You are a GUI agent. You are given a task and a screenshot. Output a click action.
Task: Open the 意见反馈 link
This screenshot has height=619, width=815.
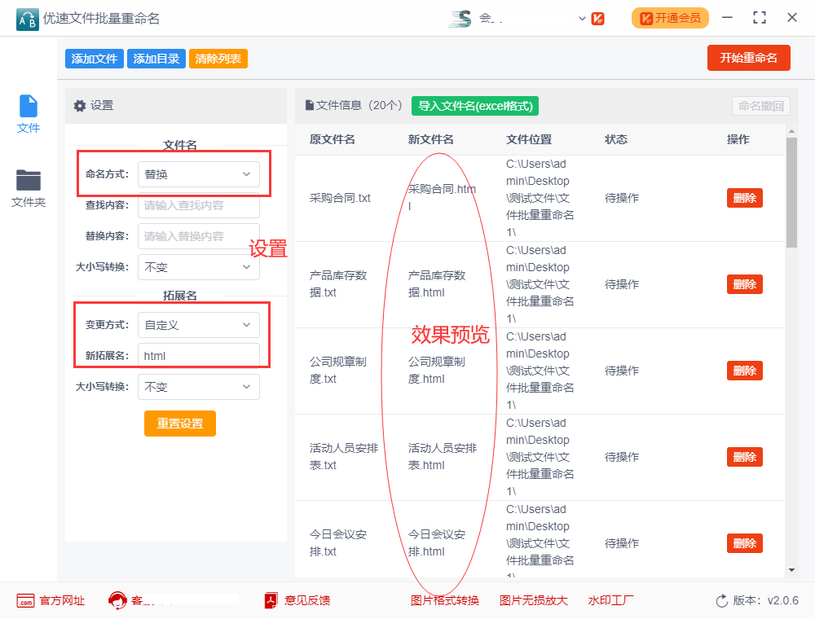(x=307, y=601)
